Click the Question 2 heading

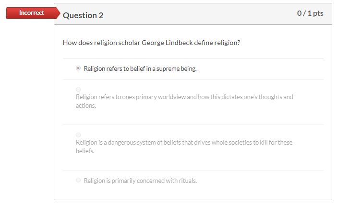pyautogui.click(x=83, y=15)
